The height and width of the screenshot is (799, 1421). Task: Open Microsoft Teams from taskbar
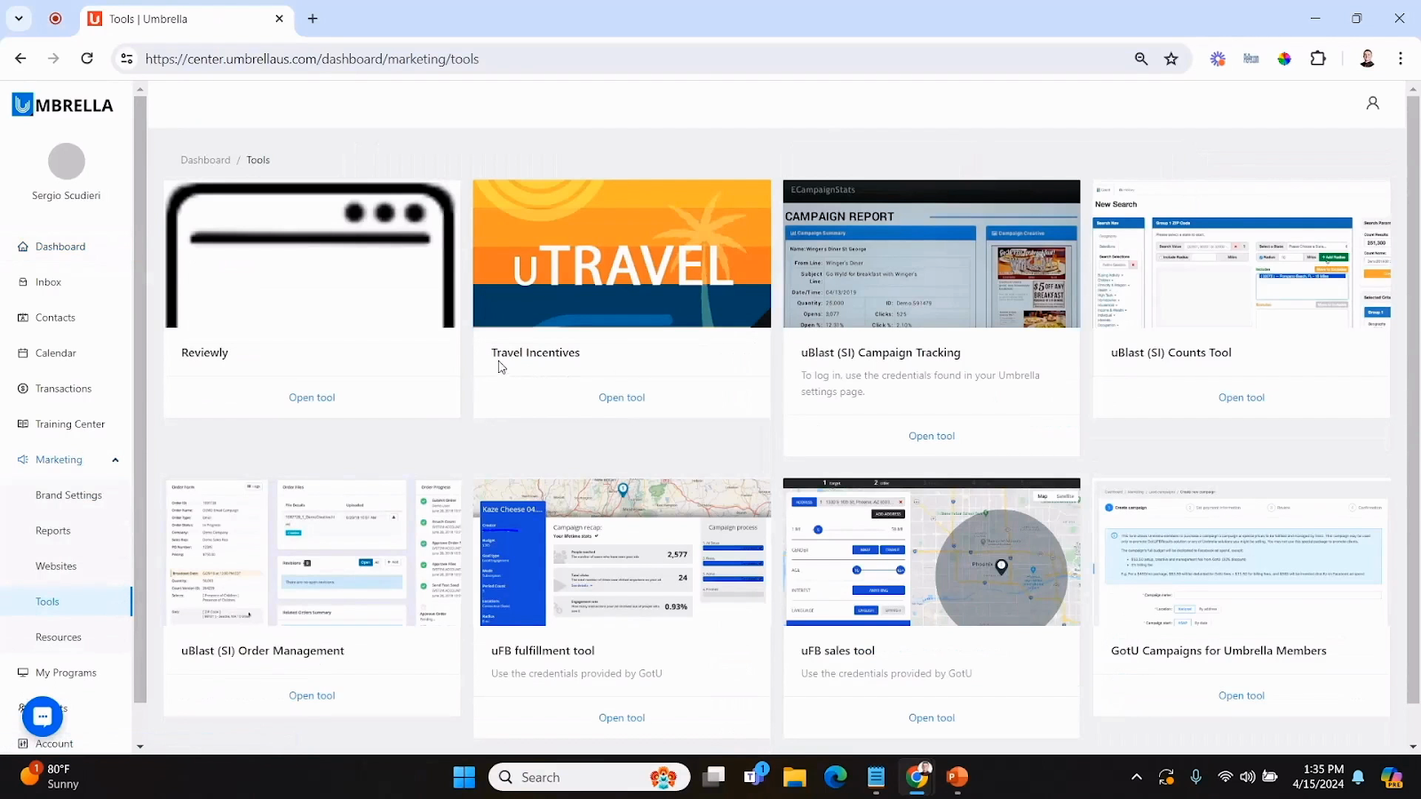[x=755, y=776]
